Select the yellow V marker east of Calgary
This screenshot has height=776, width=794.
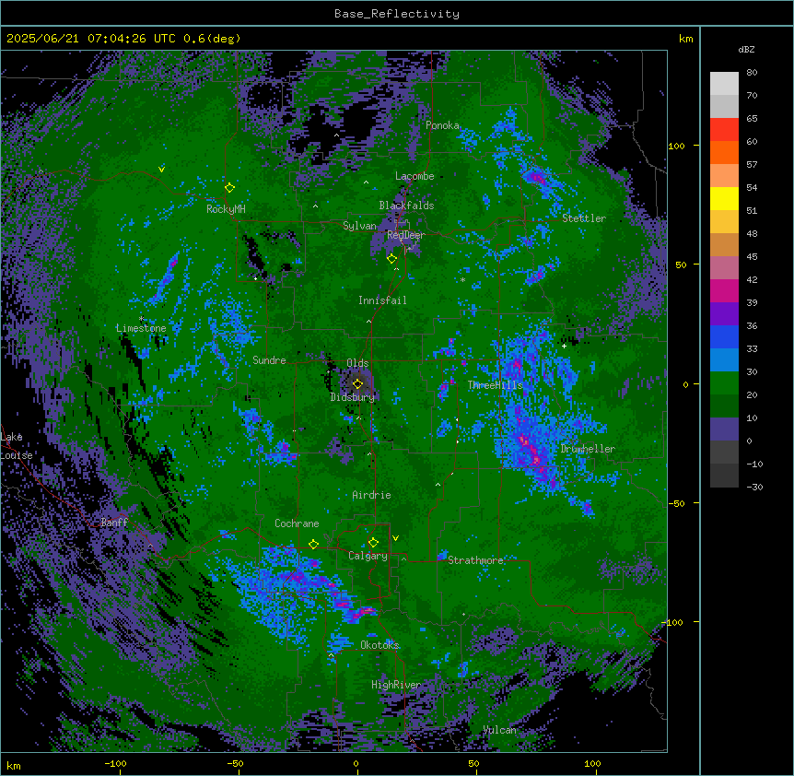click(x=395, y=538)
